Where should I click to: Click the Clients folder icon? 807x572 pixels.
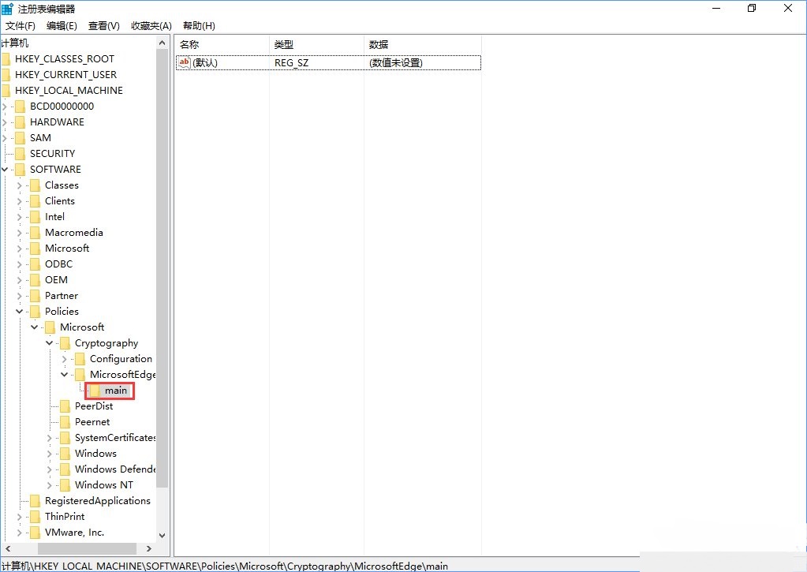tap(35, 201)
